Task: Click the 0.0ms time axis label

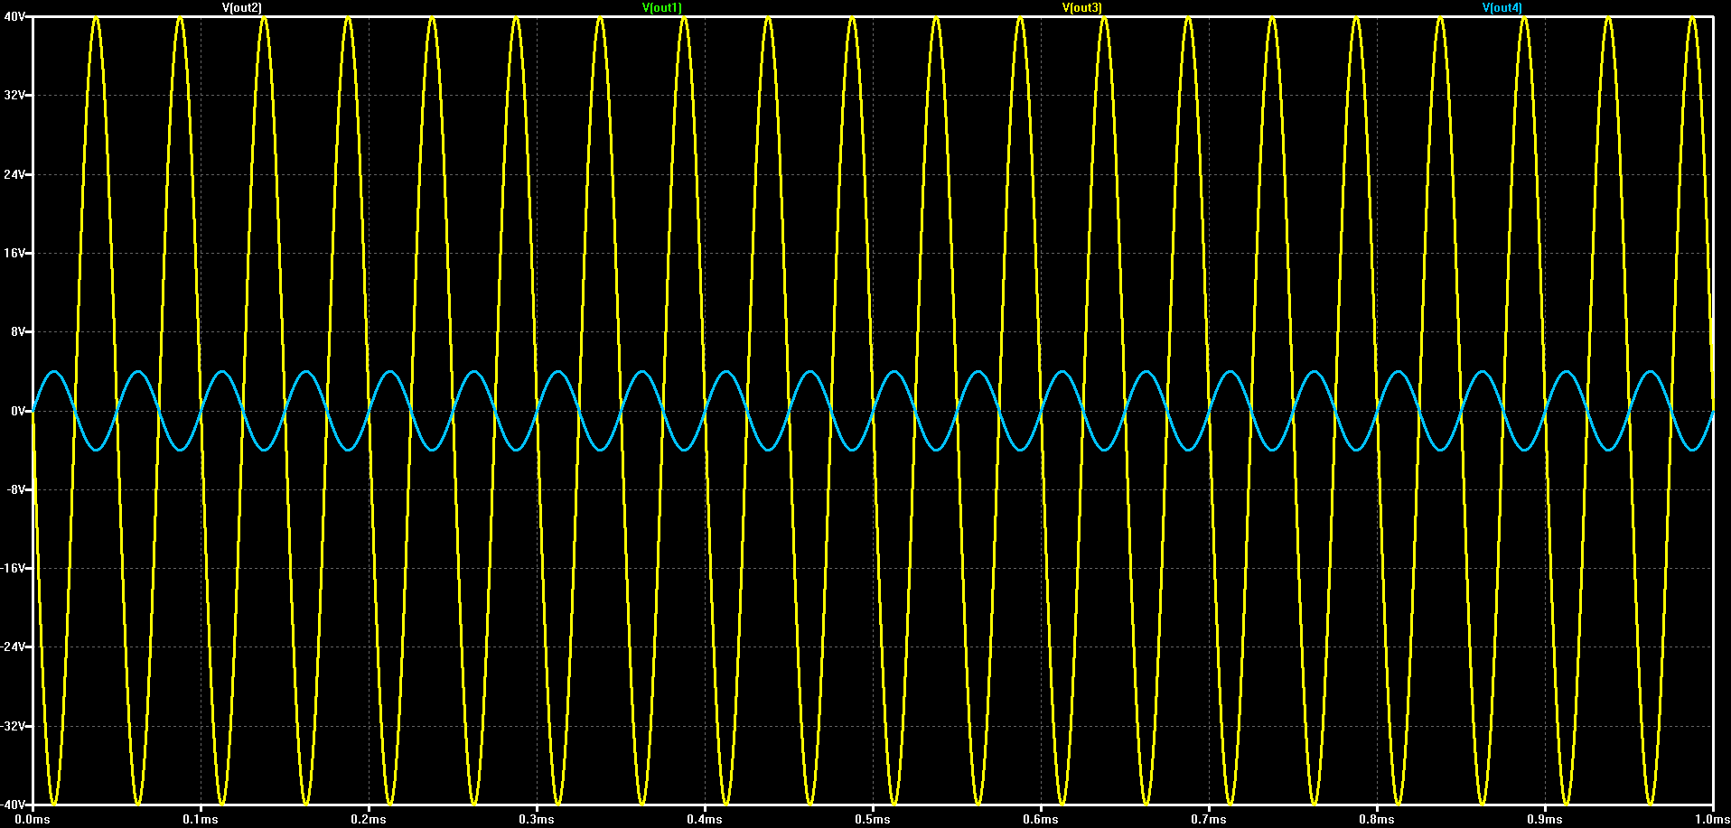Action: pos(33,819)
